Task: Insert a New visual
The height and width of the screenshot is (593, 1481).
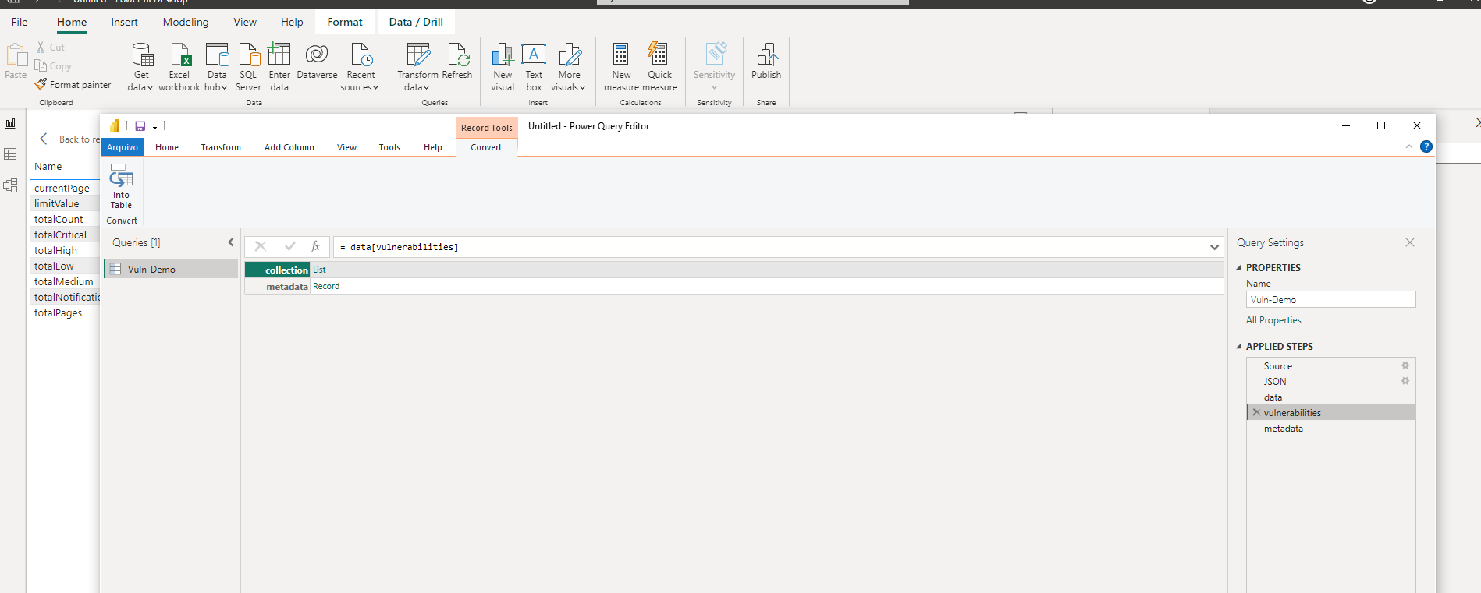Action: coord(503,67)
